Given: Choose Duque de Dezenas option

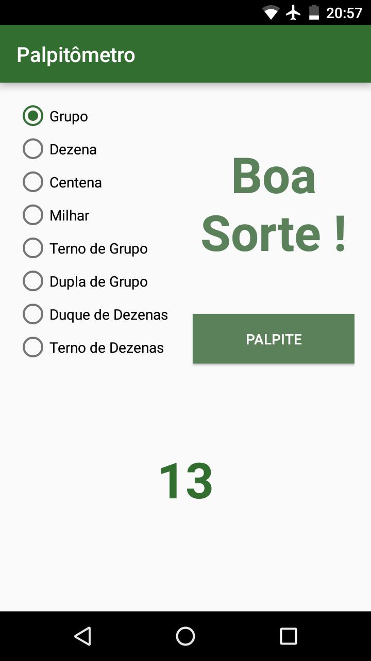Looking at the screenshot, I should point(33,314).
